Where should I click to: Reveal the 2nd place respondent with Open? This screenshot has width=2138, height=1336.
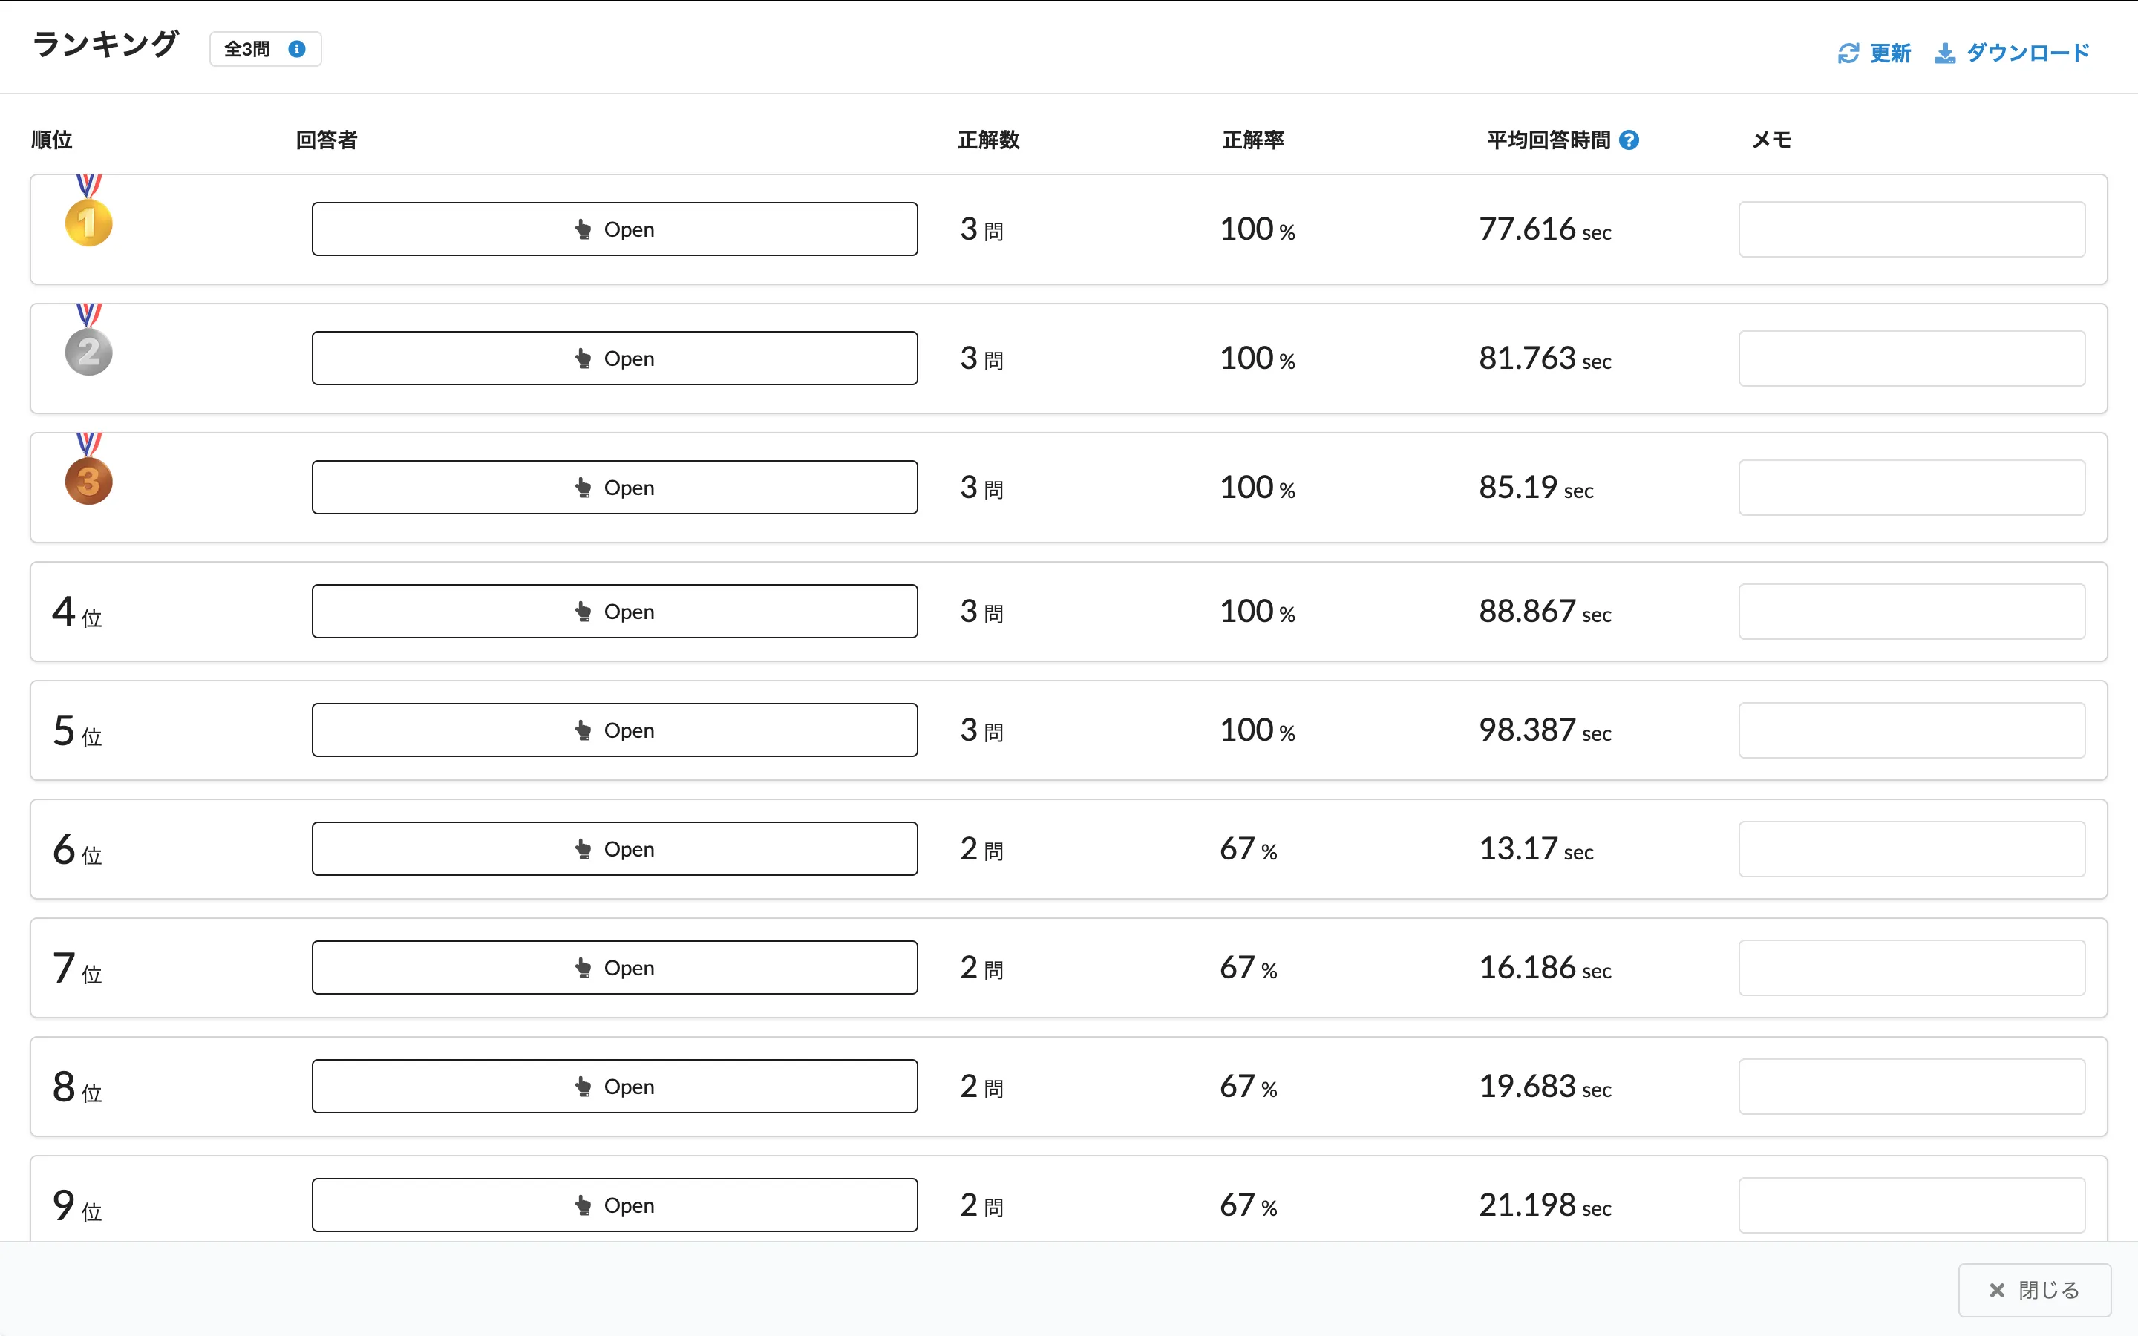[x=614, y=358]
